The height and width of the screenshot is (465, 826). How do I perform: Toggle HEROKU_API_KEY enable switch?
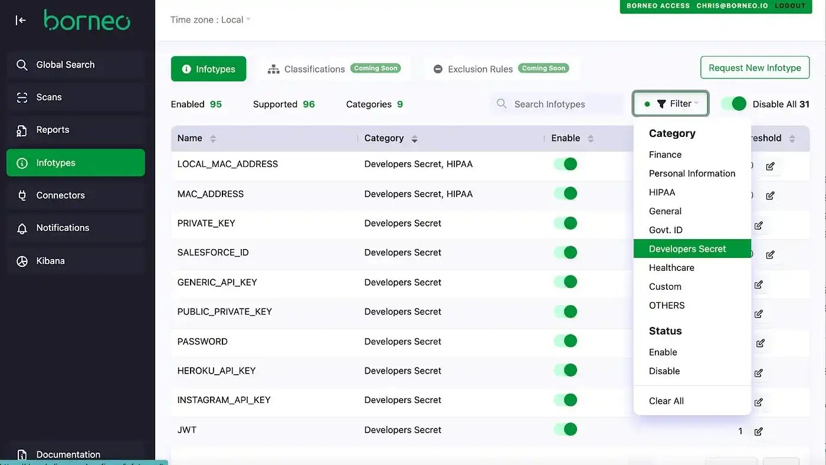(x=565, y=371)
